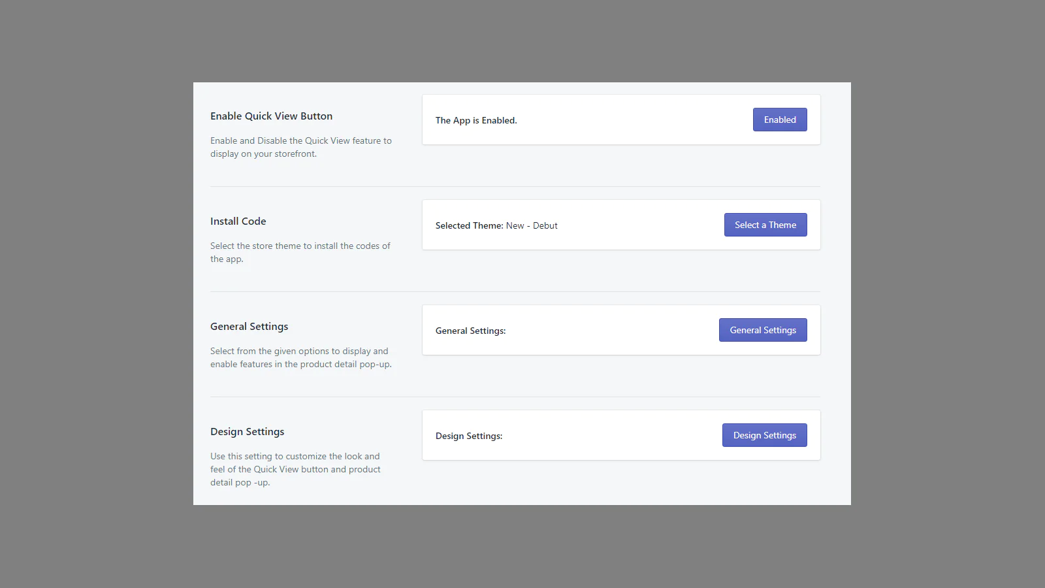Click the Install Code heading
This screenshot has width=1045, height=588.
[238, 221]
